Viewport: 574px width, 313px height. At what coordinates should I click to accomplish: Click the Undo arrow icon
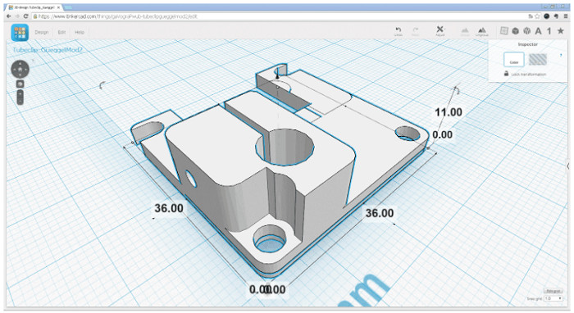pos(399,29)
